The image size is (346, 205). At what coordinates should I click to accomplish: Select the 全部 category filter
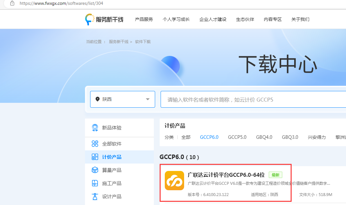click(186, 137)
